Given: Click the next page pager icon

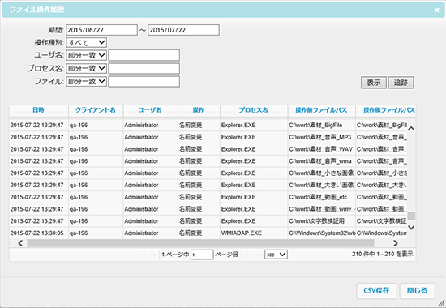Looking at the screenshot, I should coord(248,255).
